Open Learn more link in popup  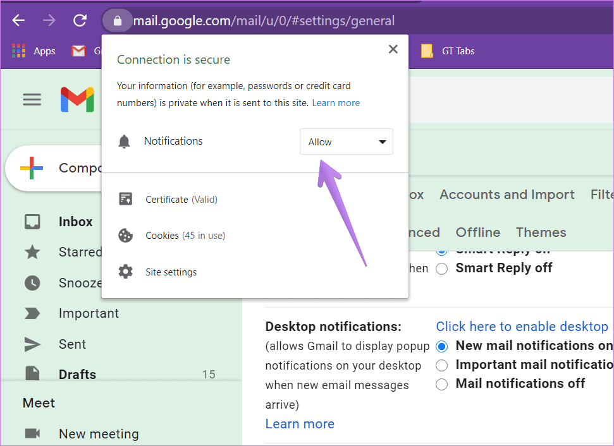click(x=336, y=103)
